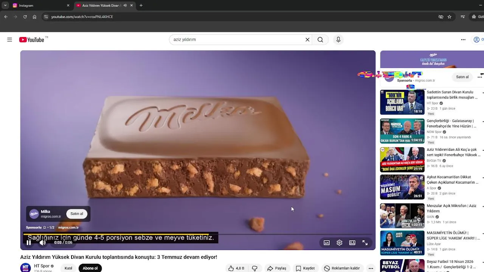Open the sidebar ad options three-dot menu
484x272 pixels.
tap(480, 77)
